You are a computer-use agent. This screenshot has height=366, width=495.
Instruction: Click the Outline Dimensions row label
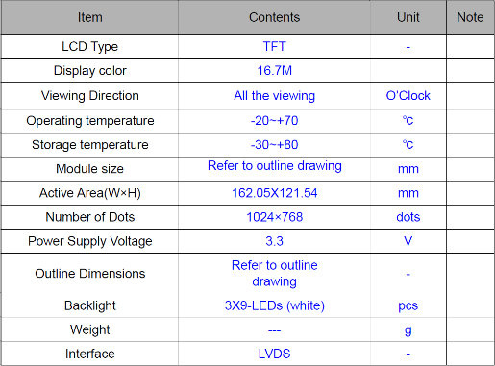click(90, 273)
